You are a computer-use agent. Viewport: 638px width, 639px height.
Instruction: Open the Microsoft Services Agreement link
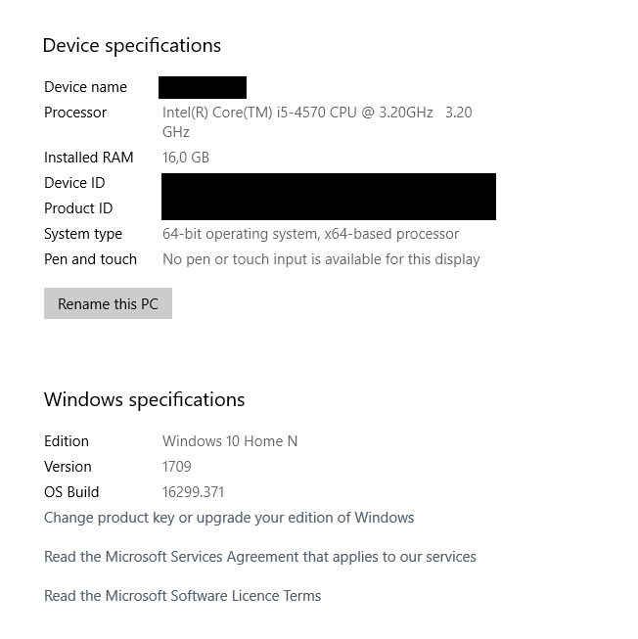point(260,557)
